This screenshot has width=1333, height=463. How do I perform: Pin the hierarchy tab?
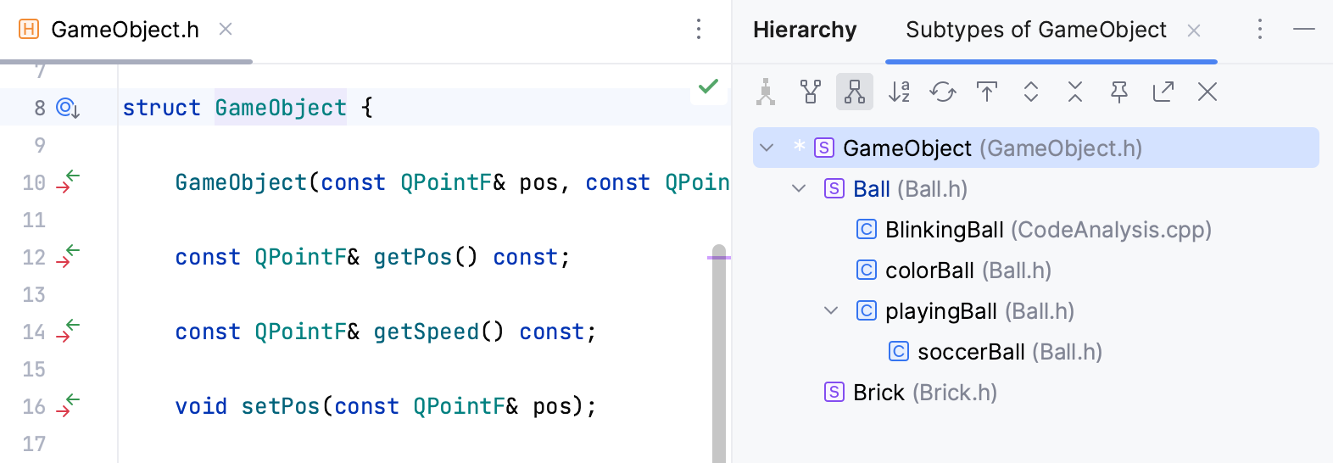pos(1119,92)
